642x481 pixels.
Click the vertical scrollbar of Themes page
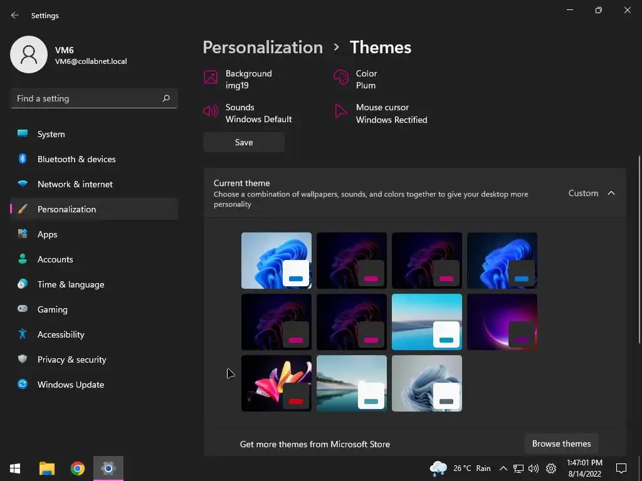pyautogui.click(x=639, y=249)
